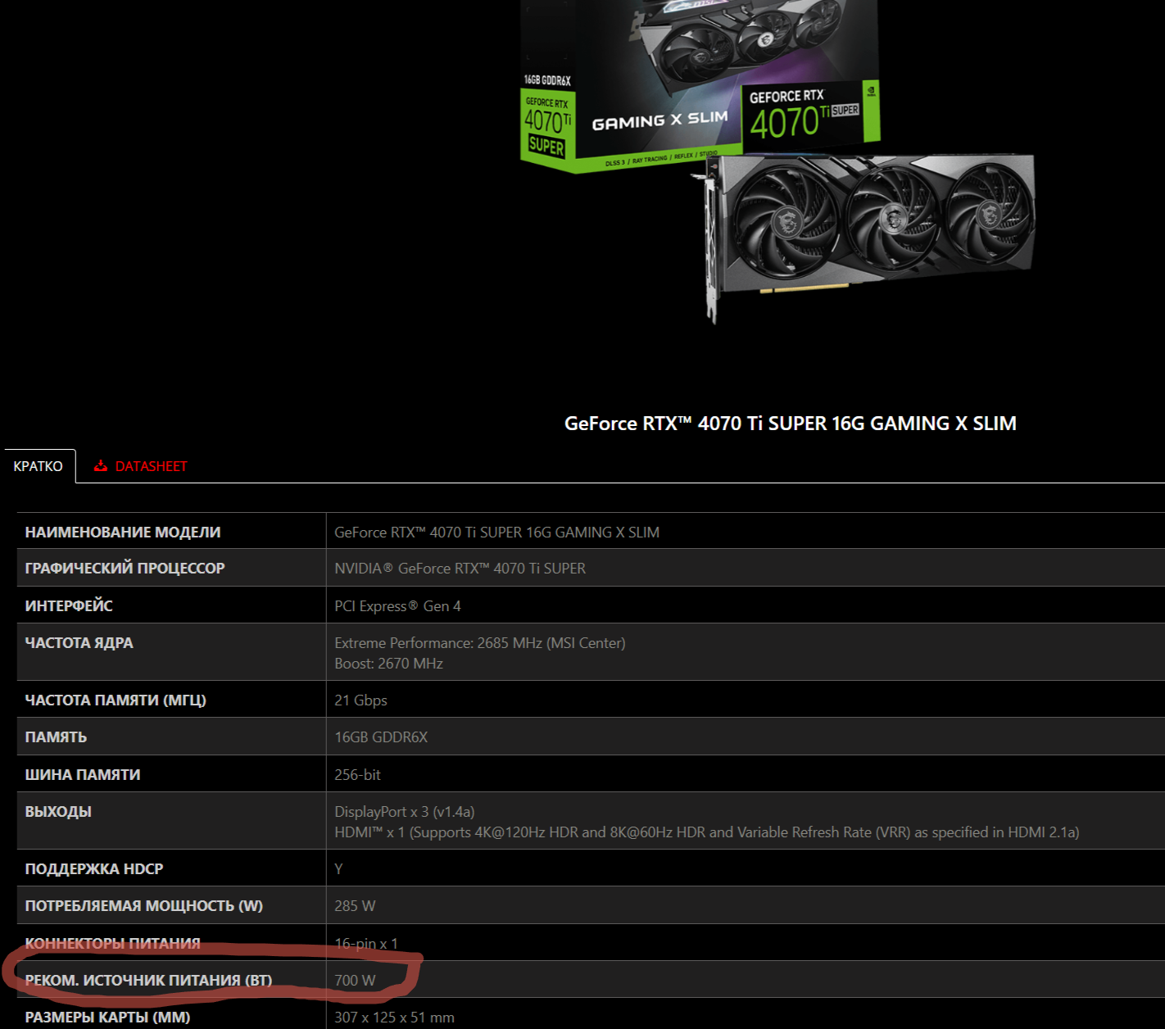The height and width of the screenshot is (1029, 1165).
Task: Click the red download icon beside DATASHEET
Action: 101,466
